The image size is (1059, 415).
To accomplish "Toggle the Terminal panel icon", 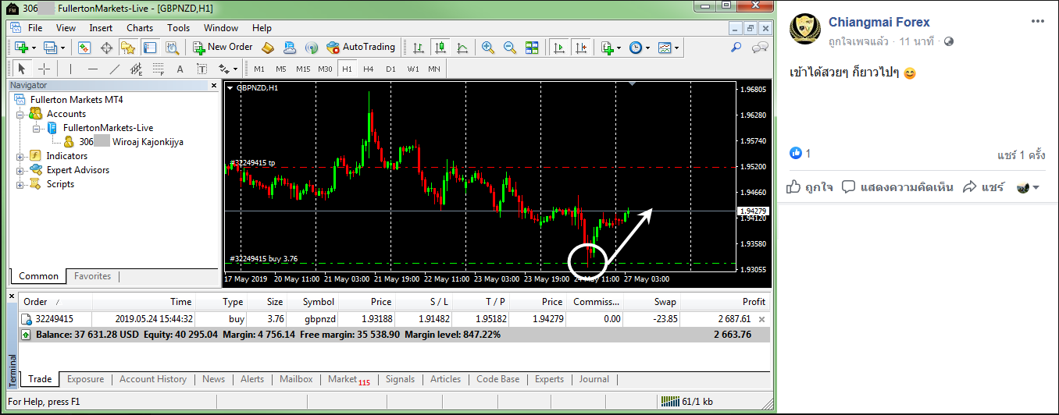I will (x=148, y=48).
